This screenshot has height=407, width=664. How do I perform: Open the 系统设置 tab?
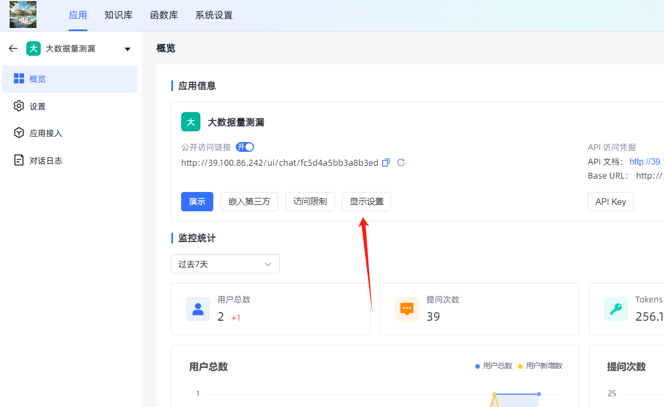coord(214,15)
